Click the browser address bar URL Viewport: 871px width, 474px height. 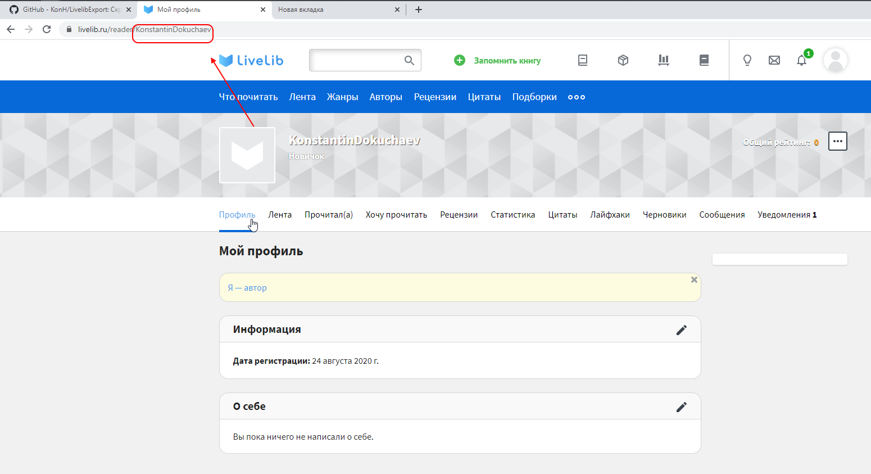point(144,29)
